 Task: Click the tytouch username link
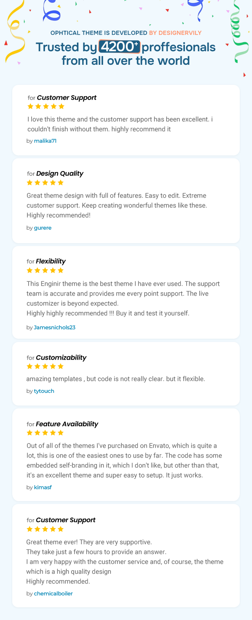[x=44, y=391]
